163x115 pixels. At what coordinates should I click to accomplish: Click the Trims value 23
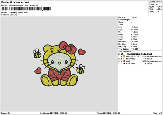[x=132, y=25]
